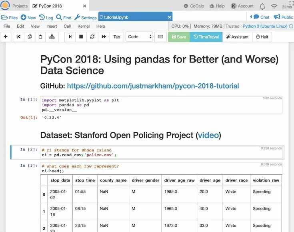Open the Edit menu
This screenshot has width=294, height=232.
coord(20,26)
